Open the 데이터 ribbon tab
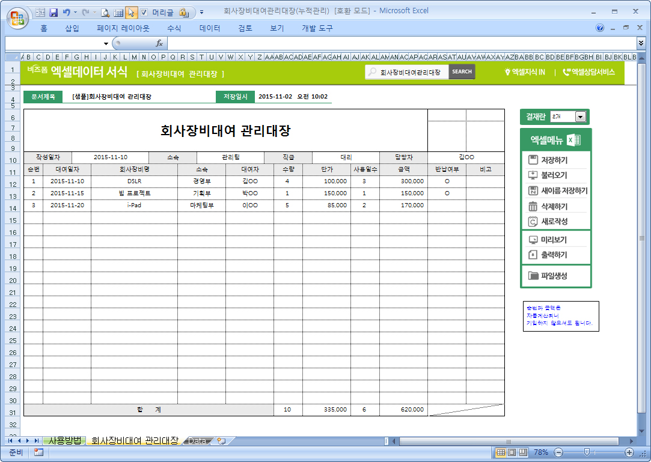 pyautogui.click(x=210, y=28)
